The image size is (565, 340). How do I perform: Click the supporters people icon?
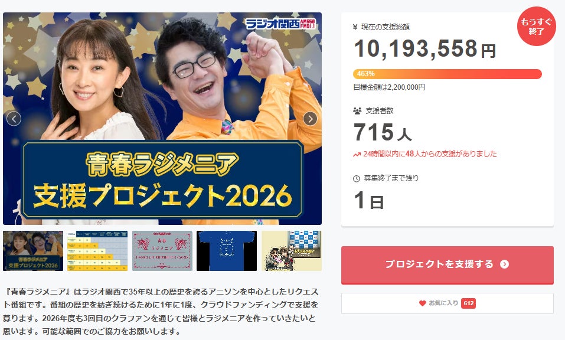tap(357, 111)
